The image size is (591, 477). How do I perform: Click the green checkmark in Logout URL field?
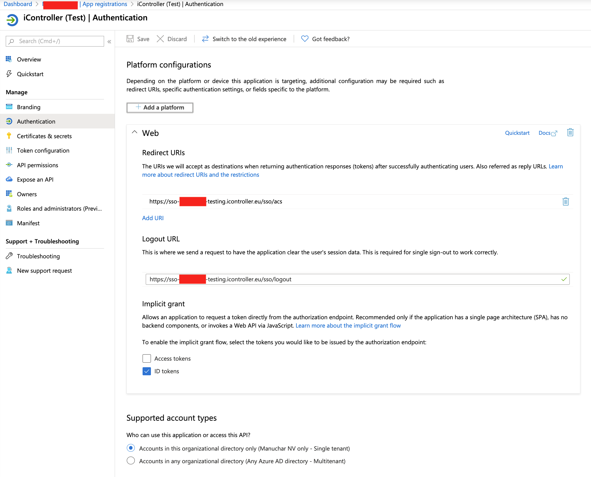click(x=564, y=279)
